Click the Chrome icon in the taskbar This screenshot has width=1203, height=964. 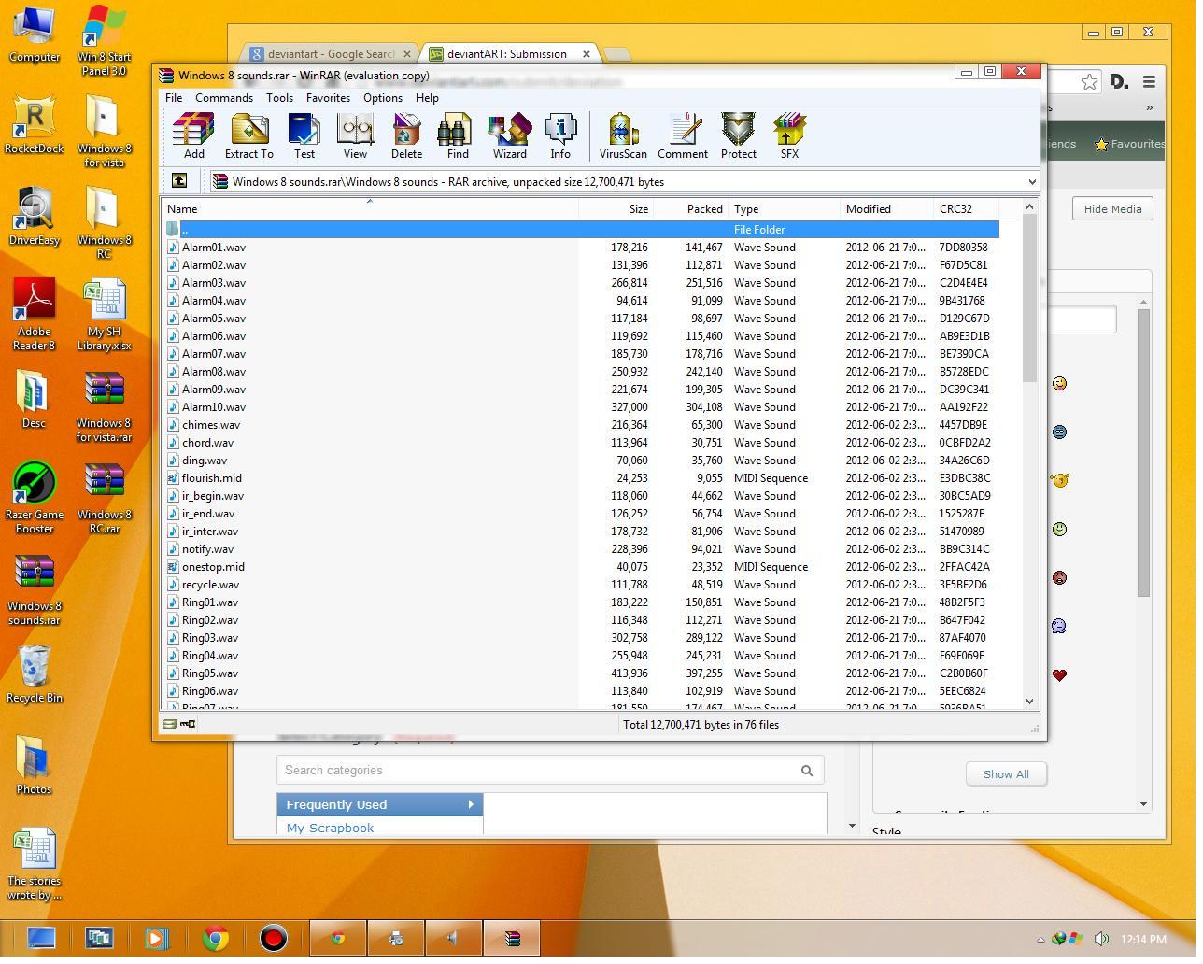(x=216, y=938)
